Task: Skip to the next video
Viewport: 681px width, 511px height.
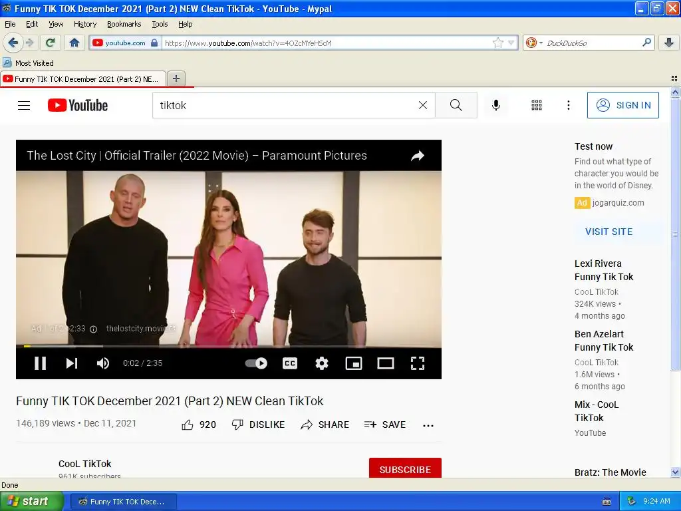Action: pos(72,363)
